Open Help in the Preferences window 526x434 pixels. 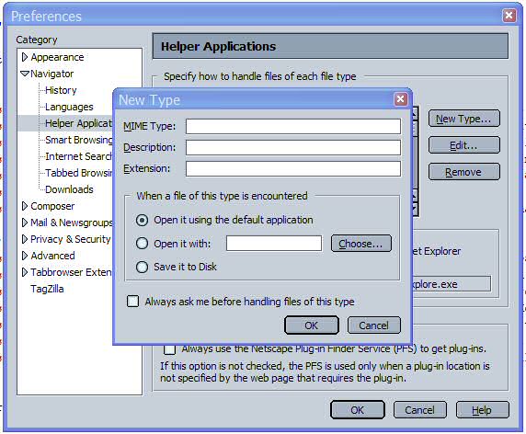coord(482,410)
